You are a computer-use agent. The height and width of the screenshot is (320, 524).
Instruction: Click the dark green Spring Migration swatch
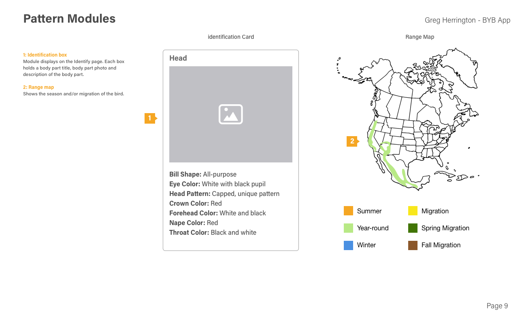point(413,228)
